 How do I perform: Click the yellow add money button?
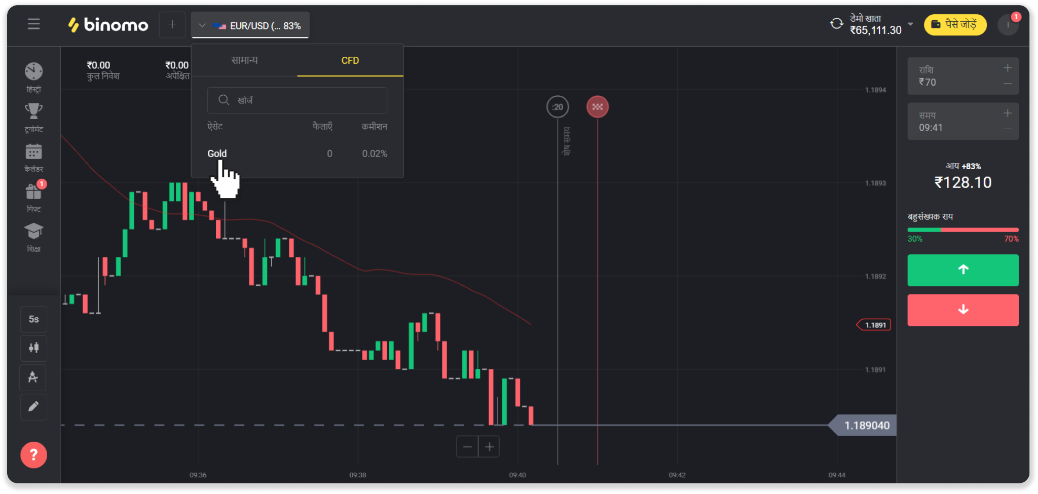[955, 24]
